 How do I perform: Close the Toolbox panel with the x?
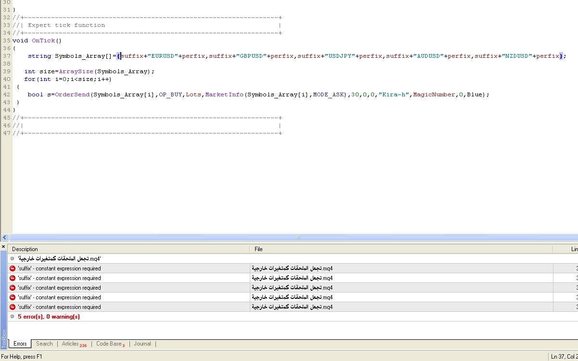point(4,247)
